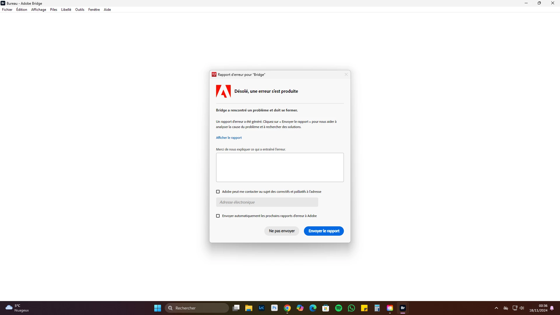Open File Explorer from the taskbar
Screen dimensions: 560x315
pos(249,308)
